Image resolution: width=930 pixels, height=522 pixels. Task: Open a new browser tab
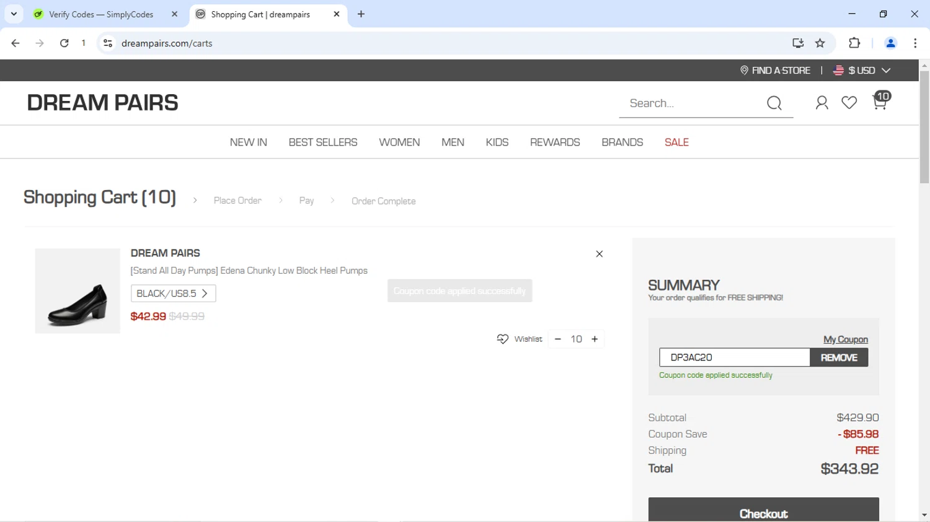361,14
